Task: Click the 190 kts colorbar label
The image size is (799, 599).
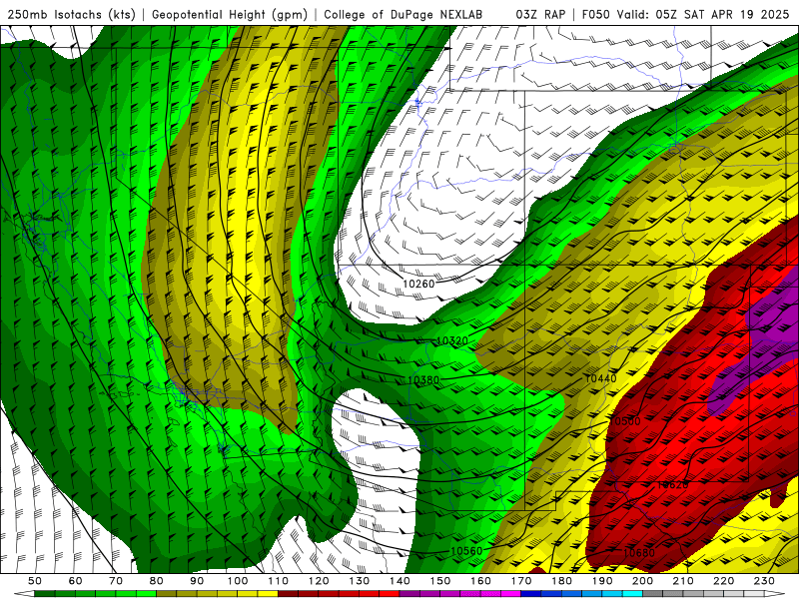Action: click(602, 581)
